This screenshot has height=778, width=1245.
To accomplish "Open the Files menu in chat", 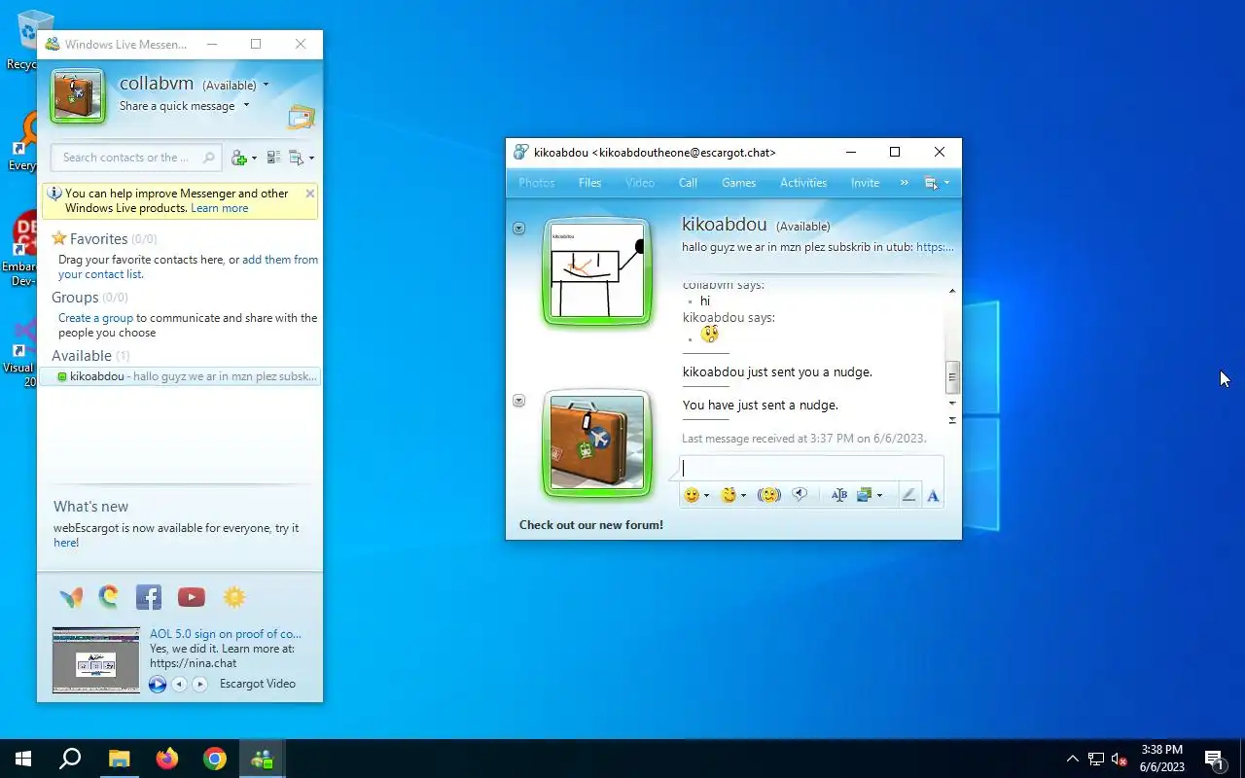I will [x=589, y=183].
